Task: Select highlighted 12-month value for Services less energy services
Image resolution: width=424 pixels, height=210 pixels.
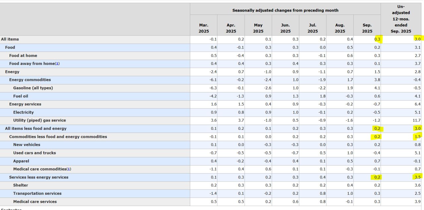Action: (x=417, y=177)
